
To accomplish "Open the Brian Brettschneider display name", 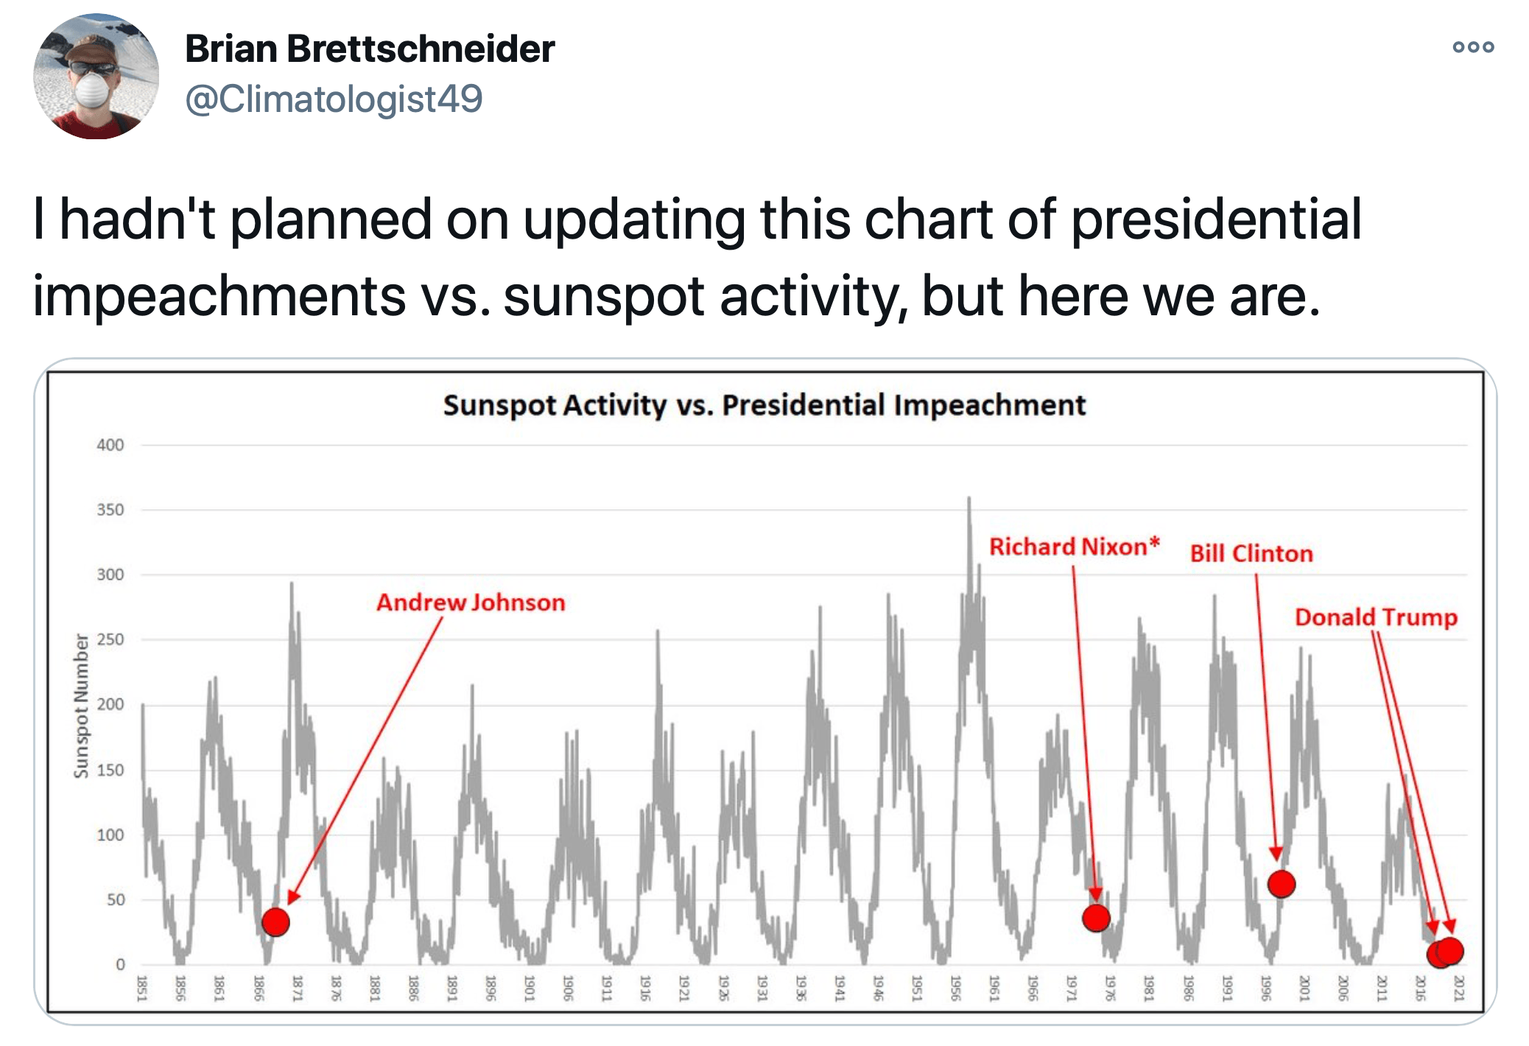I will (370, 49).
